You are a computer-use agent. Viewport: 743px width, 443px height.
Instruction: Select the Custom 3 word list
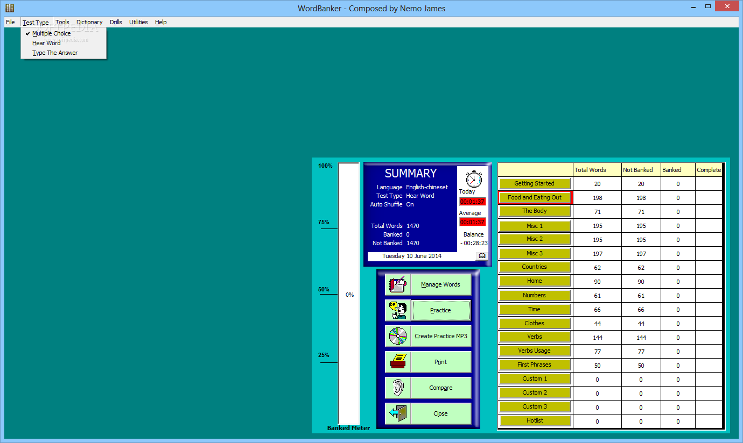(535, 407)
